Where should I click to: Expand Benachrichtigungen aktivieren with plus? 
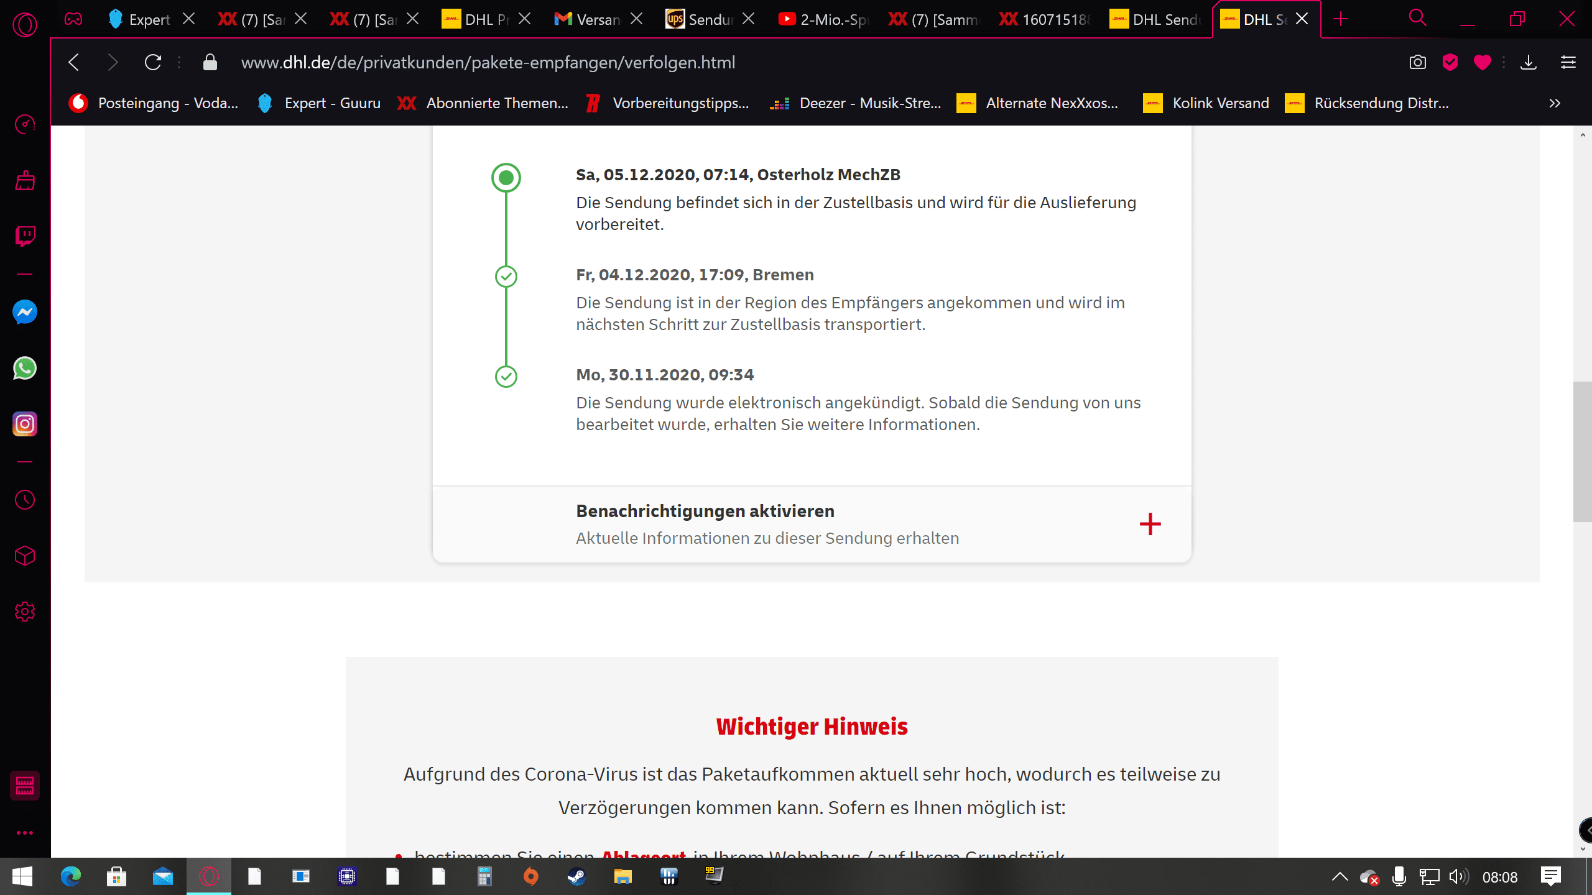tap(1150, 524)
